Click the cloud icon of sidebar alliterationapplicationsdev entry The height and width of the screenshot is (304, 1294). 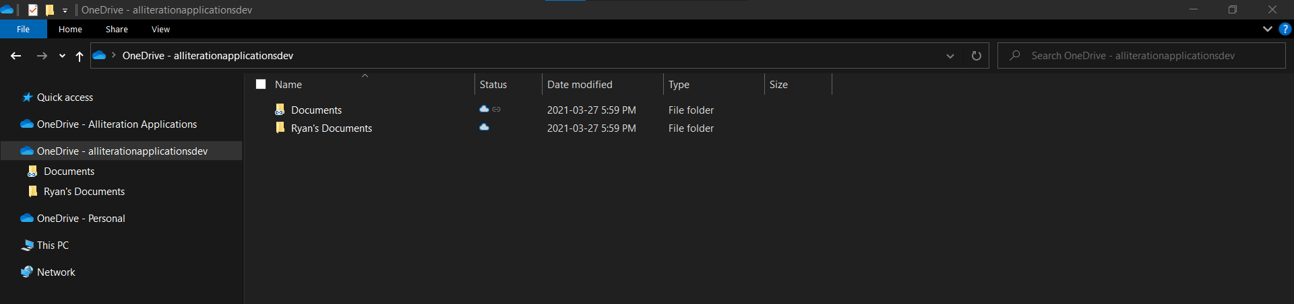point(27,151)
